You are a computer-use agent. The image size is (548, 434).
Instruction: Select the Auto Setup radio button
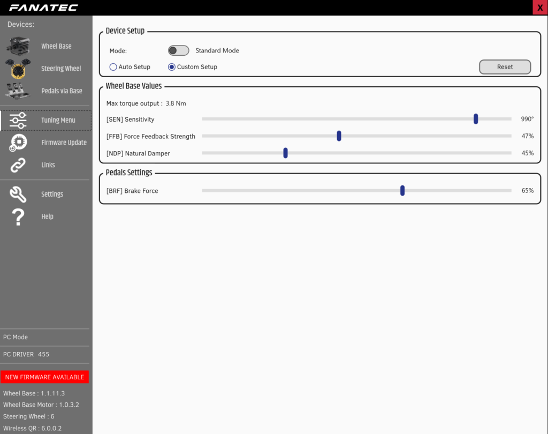(113, 67)
